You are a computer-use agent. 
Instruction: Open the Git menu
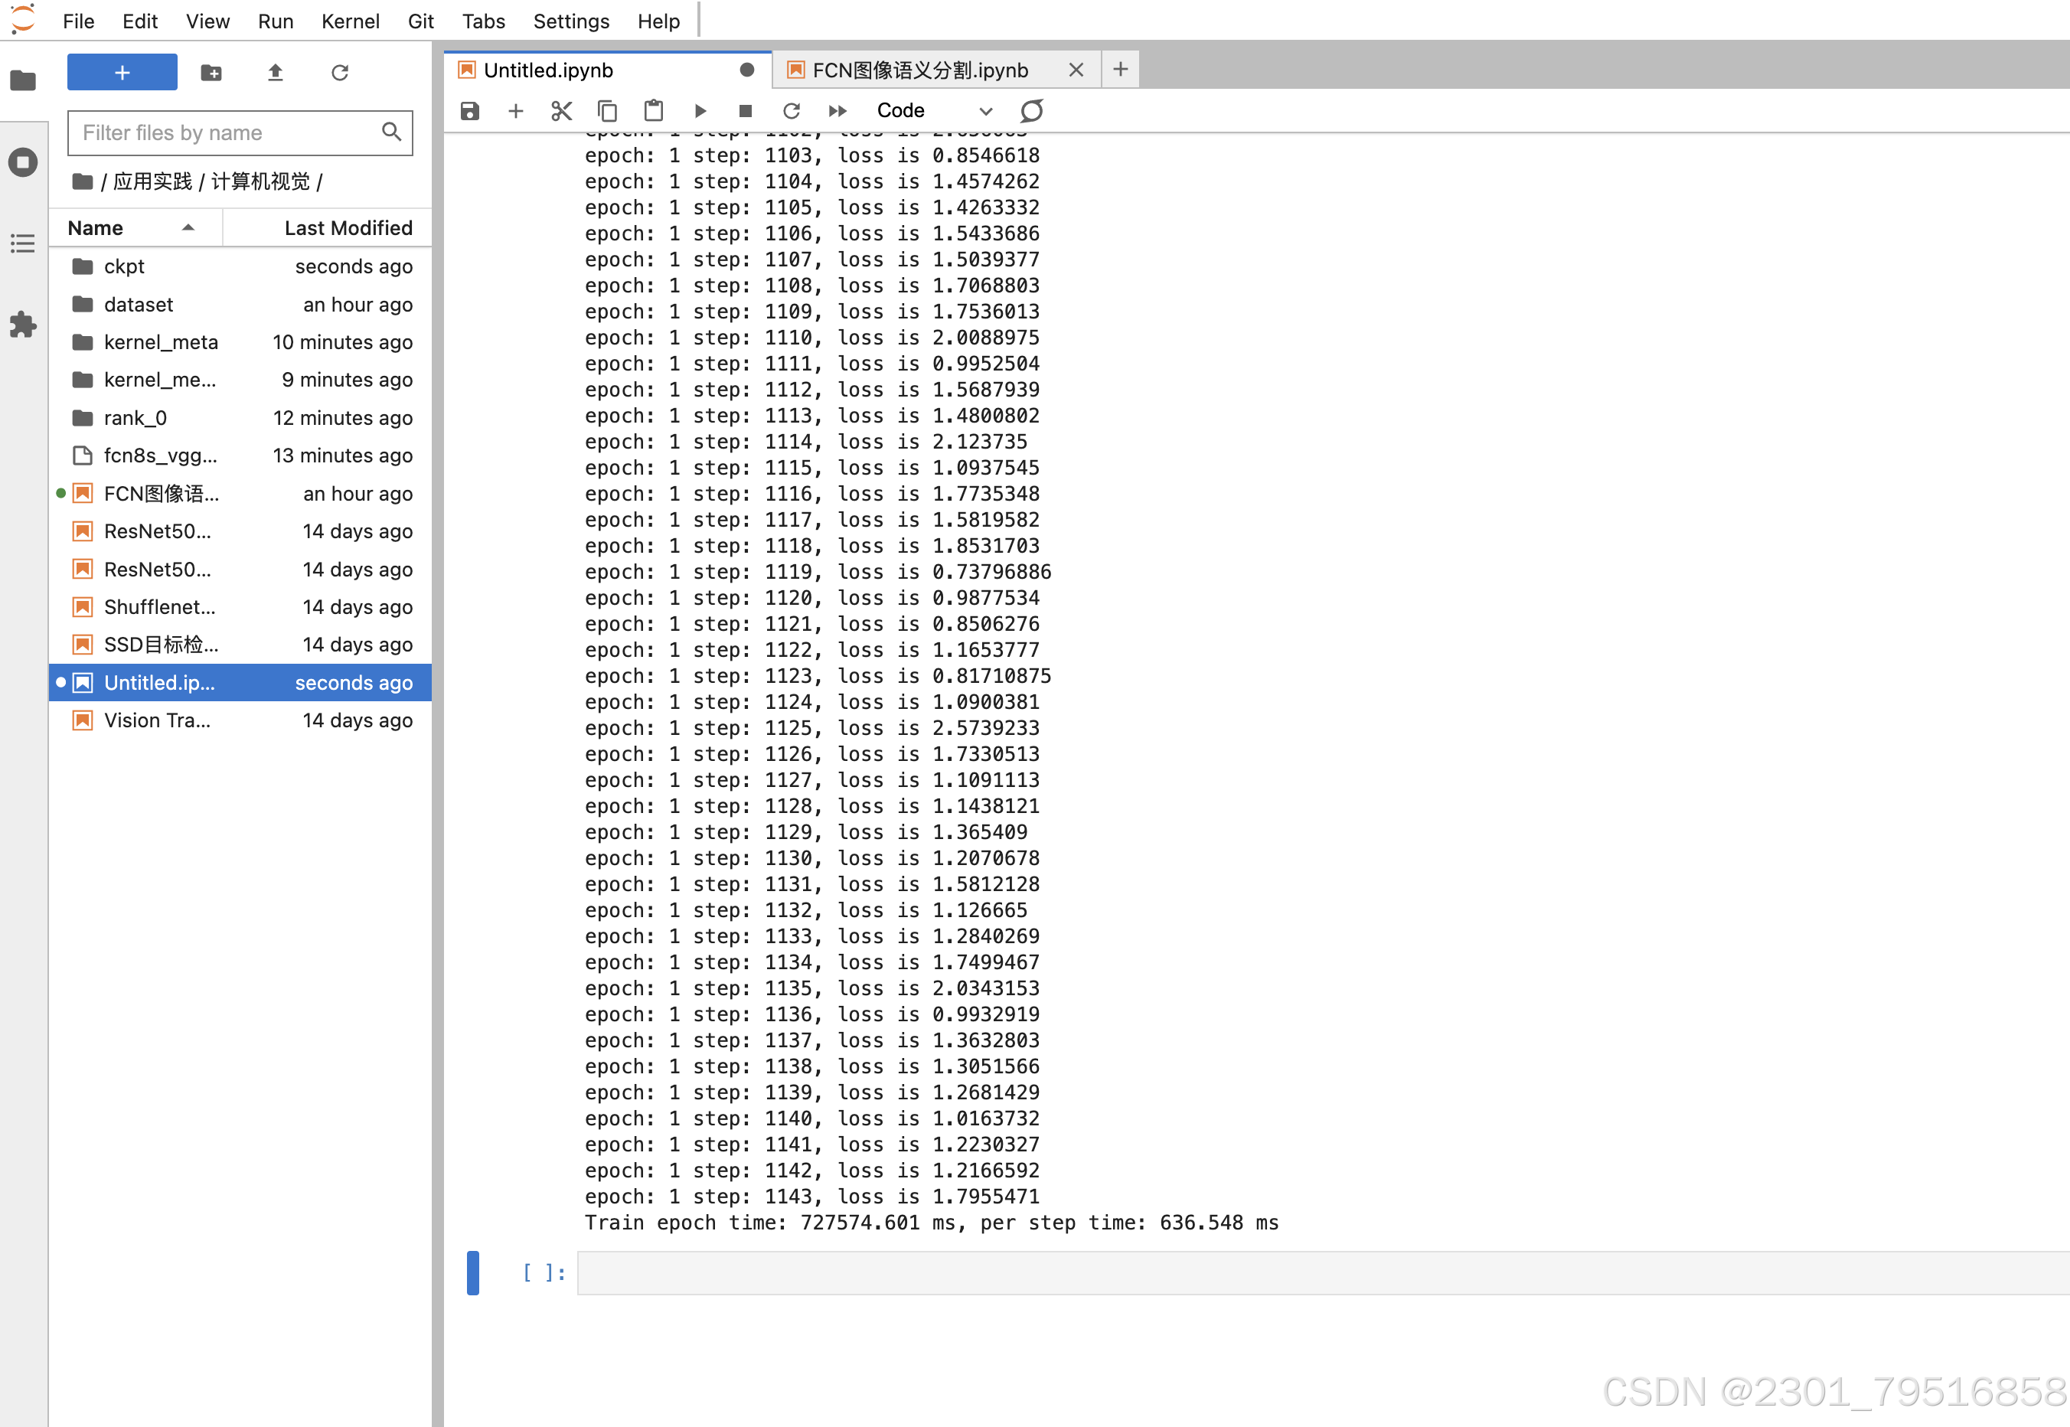(x=420, y=21)
